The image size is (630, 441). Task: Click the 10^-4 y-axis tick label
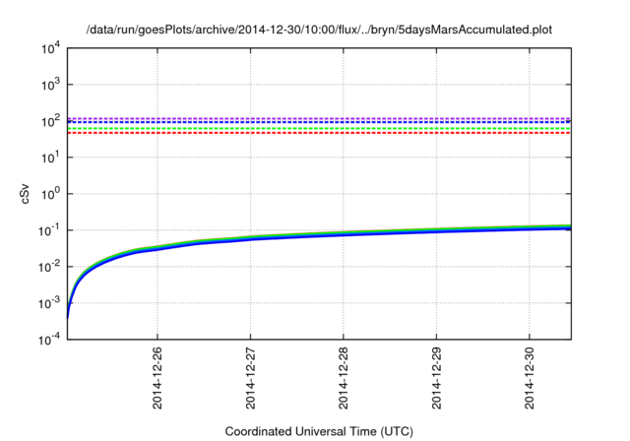click(50, 340)
